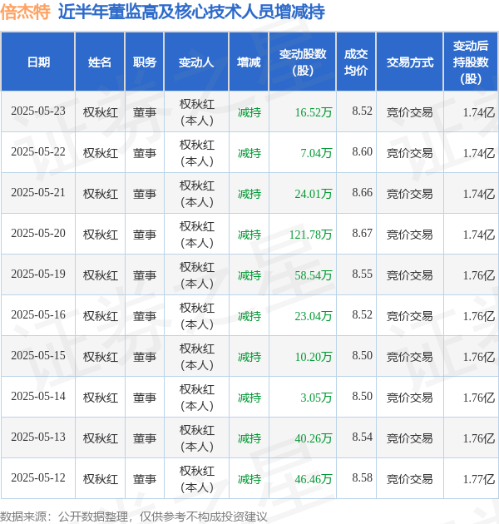This screenshot has height=524, width=499.
Task: Click the 数据来源 footer note
Action: coord(134,517)
